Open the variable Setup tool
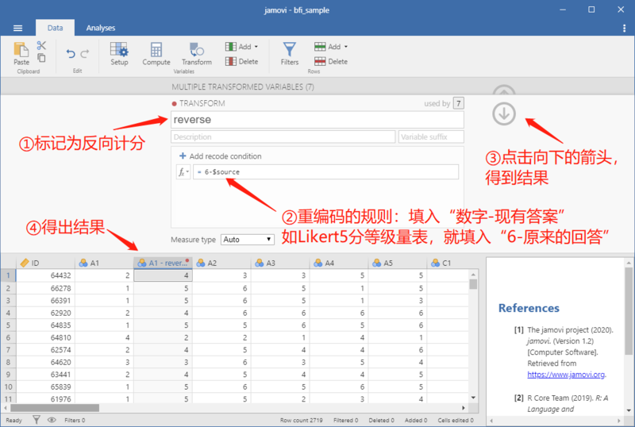The height and width of the screenshot is (427, 635). point(119,54)
